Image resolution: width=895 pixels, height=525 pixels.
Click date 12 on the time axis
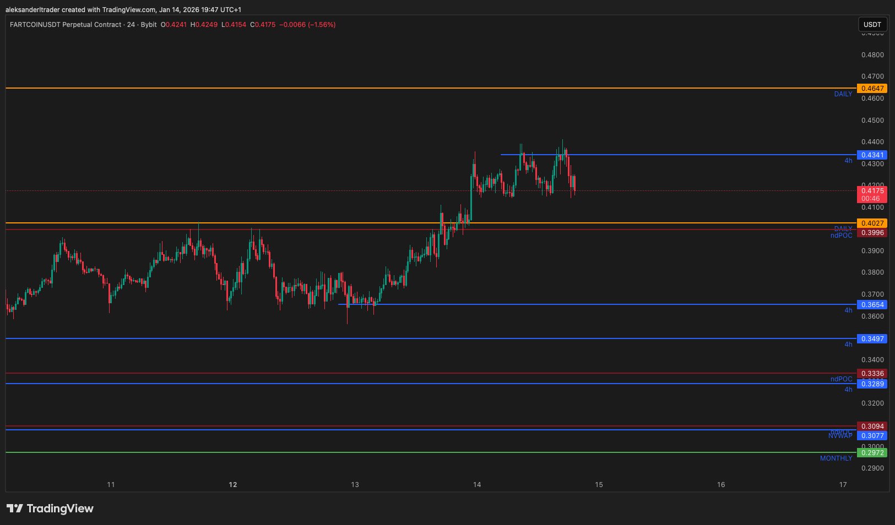[233, 485]
